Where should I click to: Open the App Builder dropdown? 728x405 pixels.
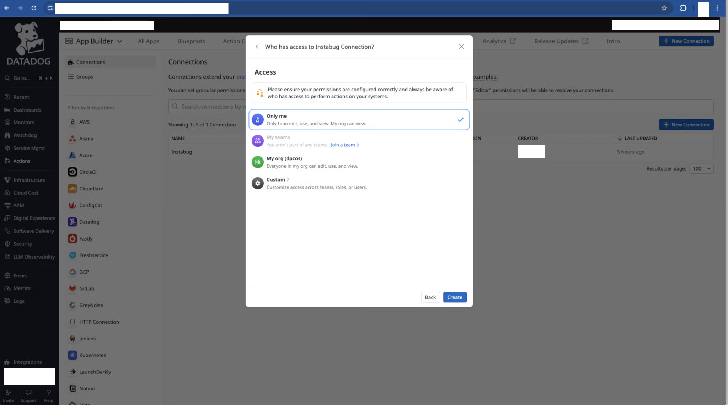coord(94,41)
